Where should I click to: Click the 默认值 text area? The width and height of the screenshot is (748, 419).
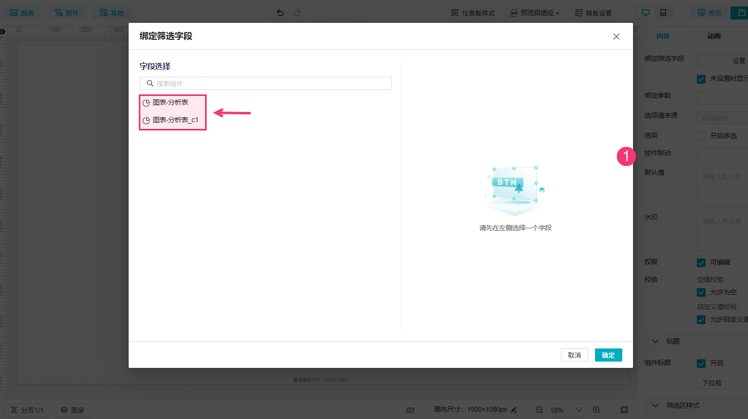pyautogui.click(x=723, y=187)
